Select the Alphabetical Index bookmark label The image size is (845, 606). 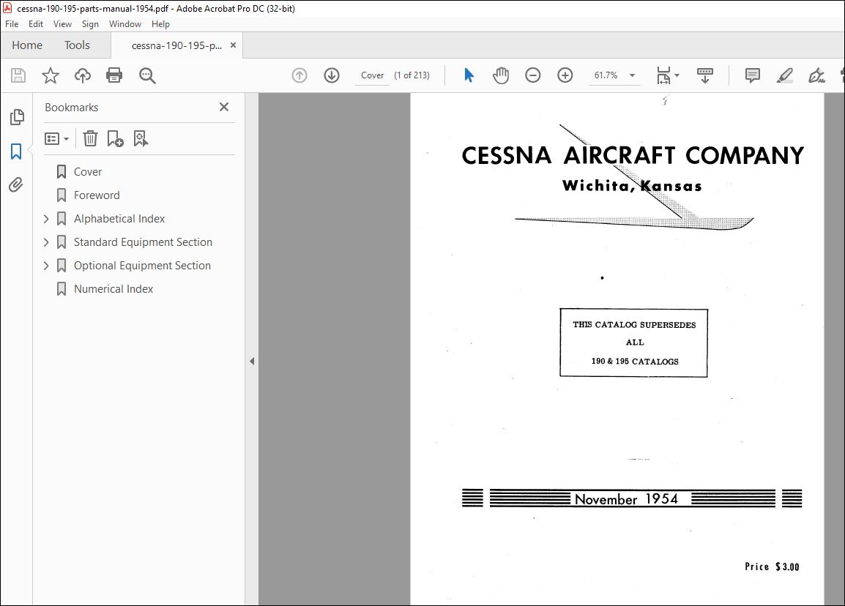click(119, 219)
